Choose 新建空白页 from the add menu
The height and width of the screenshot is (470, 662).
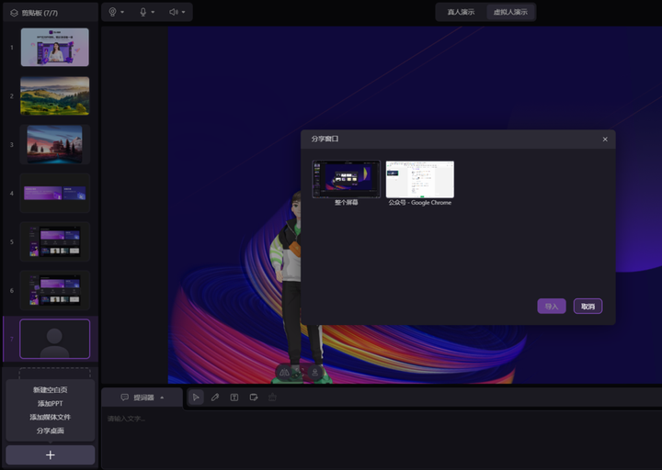(51, 390)
